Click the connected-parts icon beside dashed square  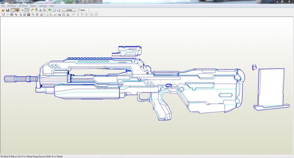coord(51,15)
